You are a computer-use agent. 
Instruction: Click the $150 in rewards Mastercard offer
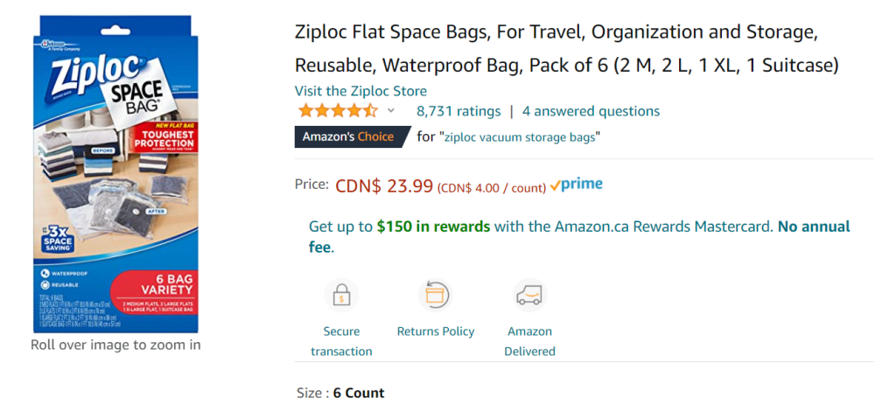click(433, 227)
